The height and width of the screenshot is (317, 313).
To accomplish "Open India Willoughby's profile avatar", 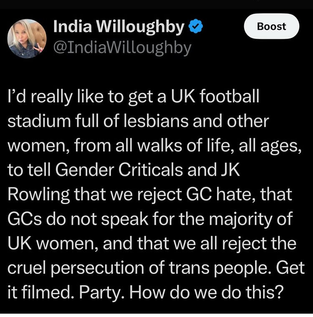I will 27,38.
